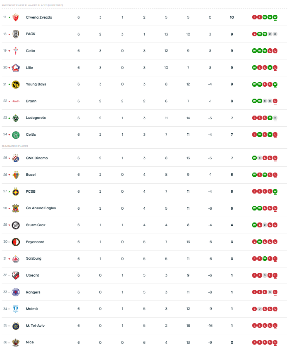Click the Rangers club logo
Screen dimensions: 289x350
pyautogui.click(x=16, y=292)
